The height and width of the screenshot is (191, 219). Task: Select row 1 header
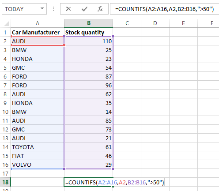click(x=5, y=32)
